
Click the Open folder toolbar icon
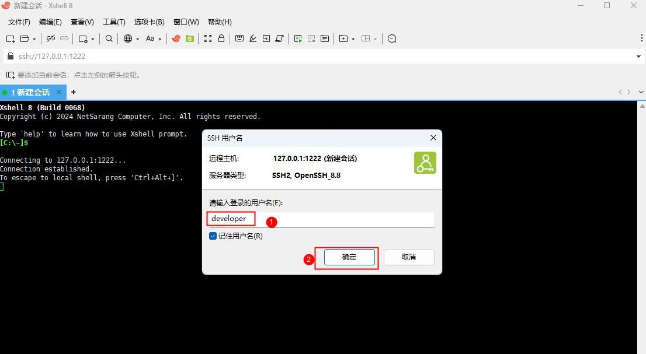click(x=25, y=38)
